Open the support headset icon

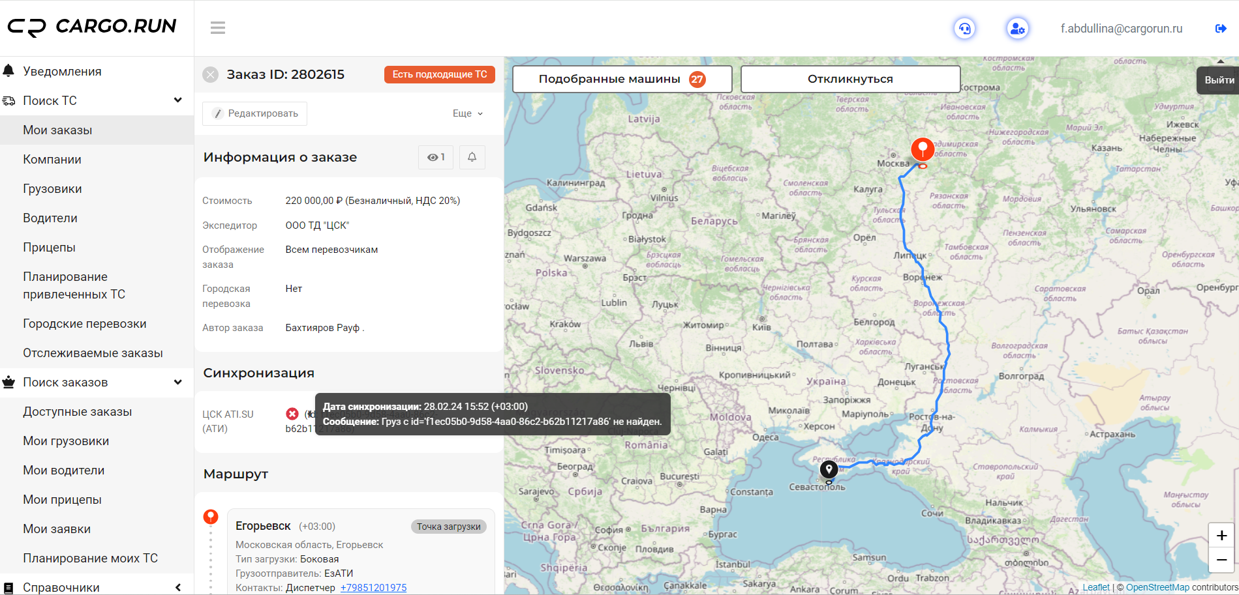[x=964, y=29]
